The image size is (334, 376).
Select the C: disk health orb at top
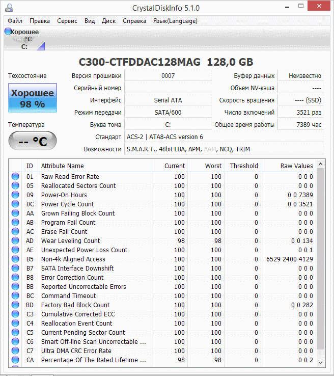(x=8, y=31)
